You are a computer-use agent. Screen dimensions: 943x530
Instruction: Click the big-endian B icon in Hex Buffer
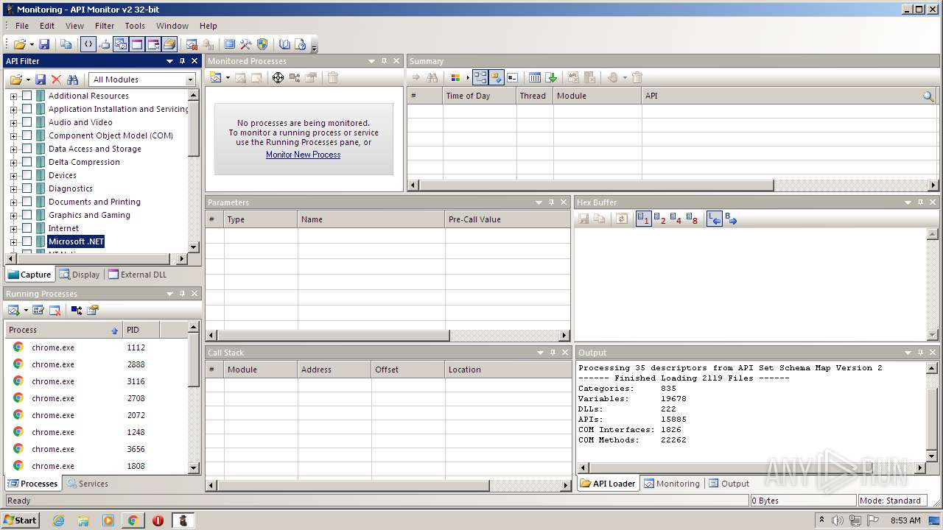pos(731,219)
